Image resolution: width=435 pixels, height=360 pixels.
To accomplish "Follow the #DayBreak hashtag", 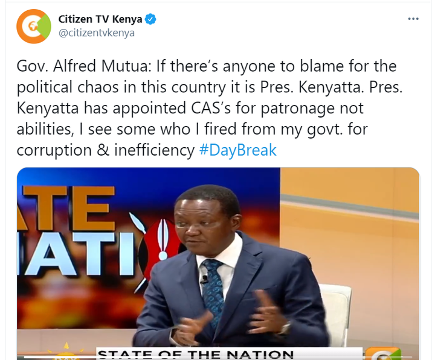I will point(238,150).
